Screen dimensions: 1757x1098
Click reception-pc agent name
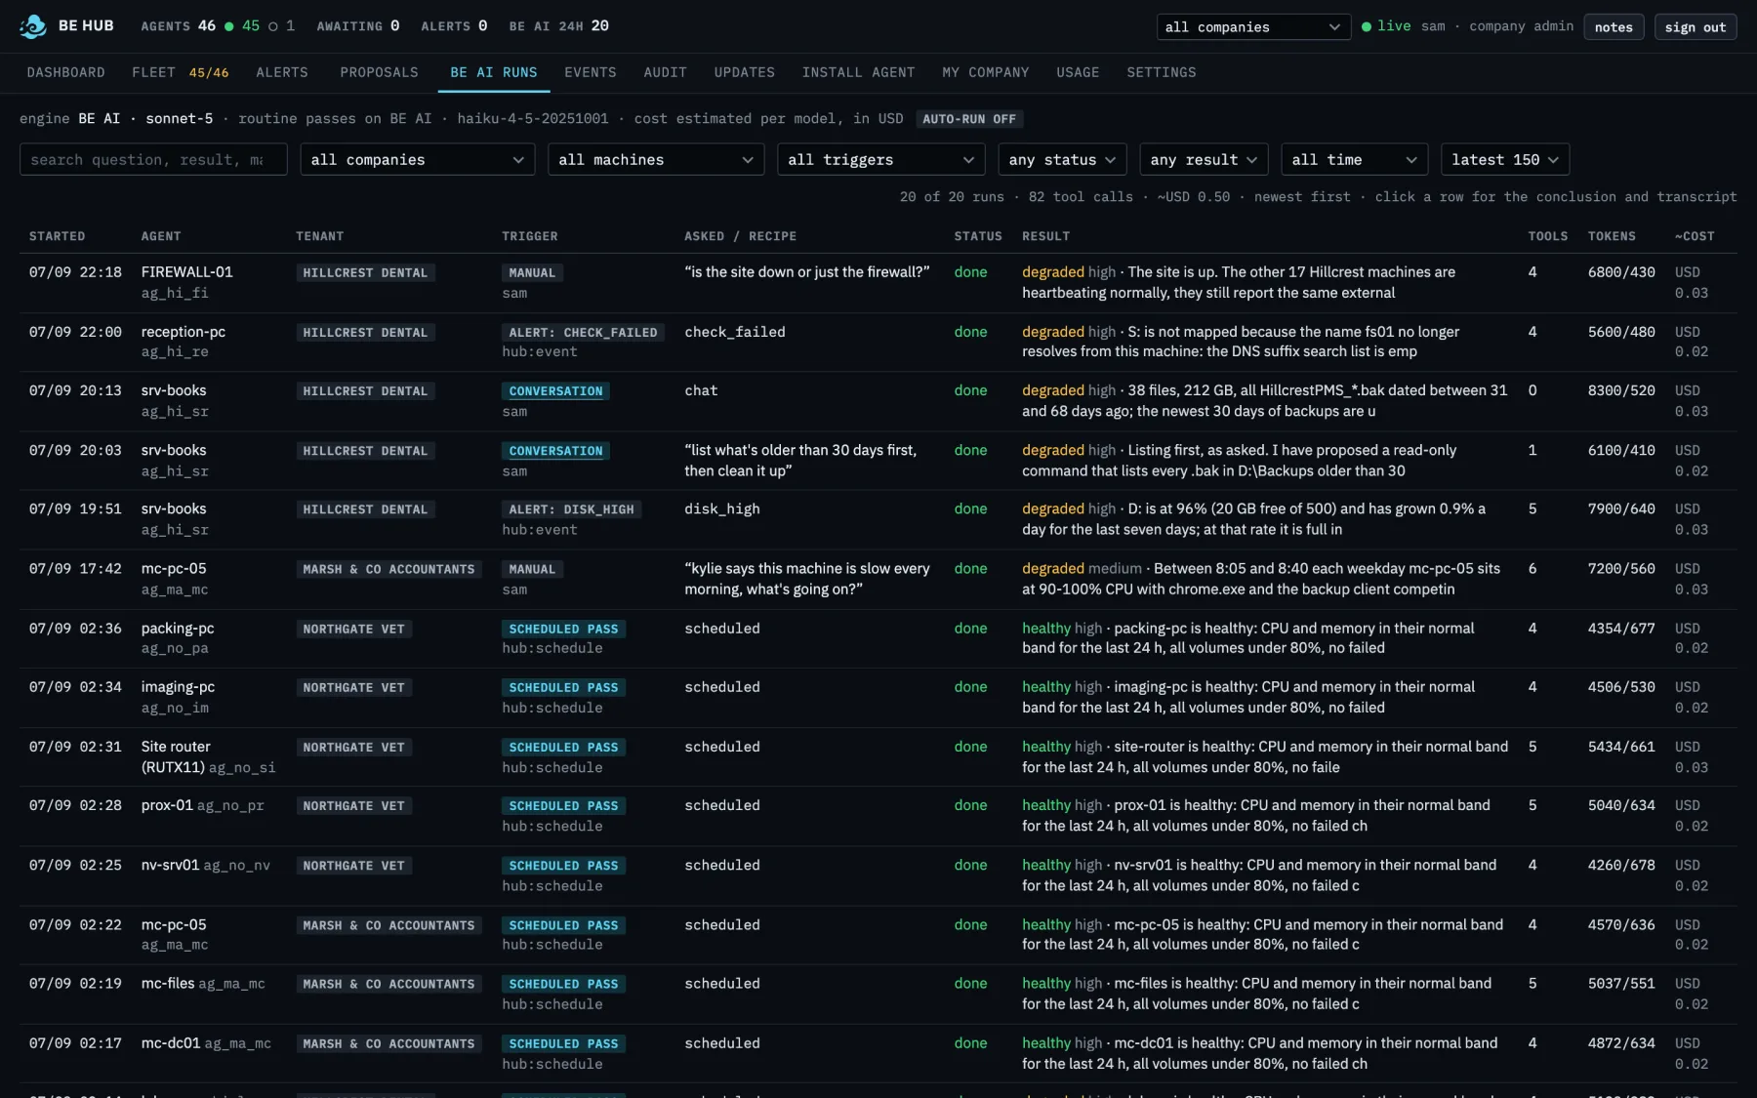tap(183, 332)
